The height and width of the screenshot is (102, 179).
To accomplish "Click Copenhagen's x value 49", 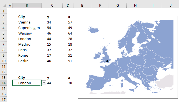I will (70, 28).
